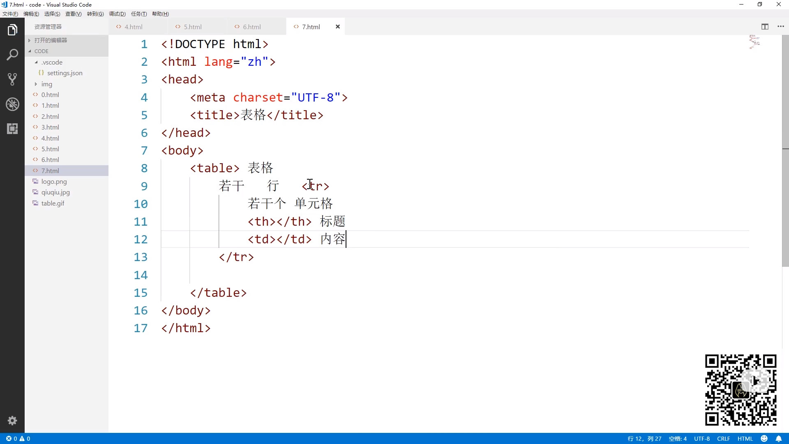Open the 调试(D) menu
789x444 pixels.
pos(117,14)
